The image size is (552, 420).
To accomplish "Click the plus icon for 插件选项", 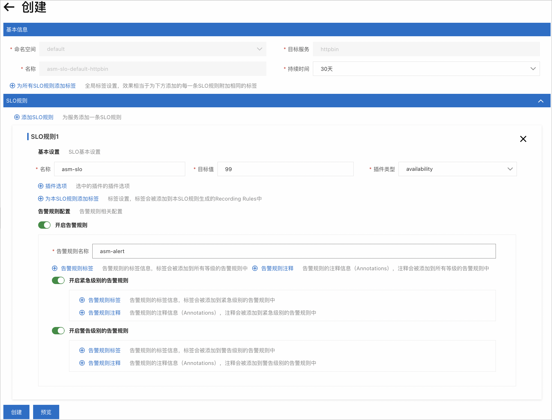I will point(41,186).
